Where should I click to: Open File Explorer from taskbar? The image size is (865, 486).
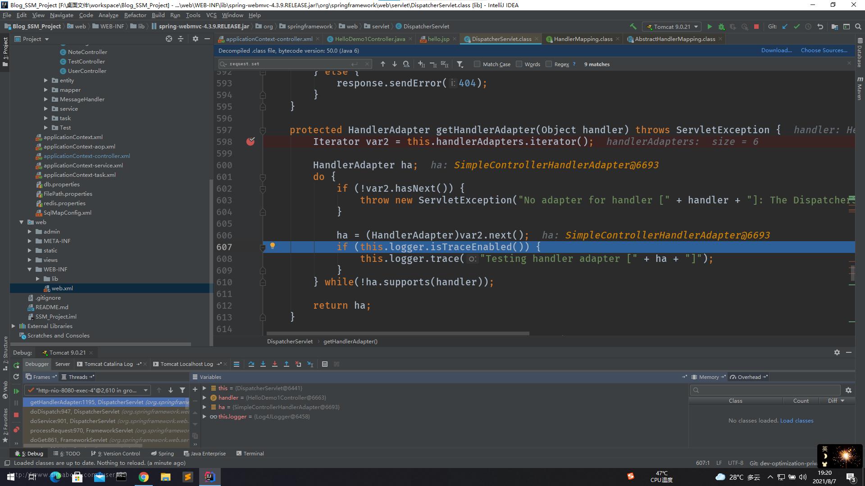coord(166,477)
